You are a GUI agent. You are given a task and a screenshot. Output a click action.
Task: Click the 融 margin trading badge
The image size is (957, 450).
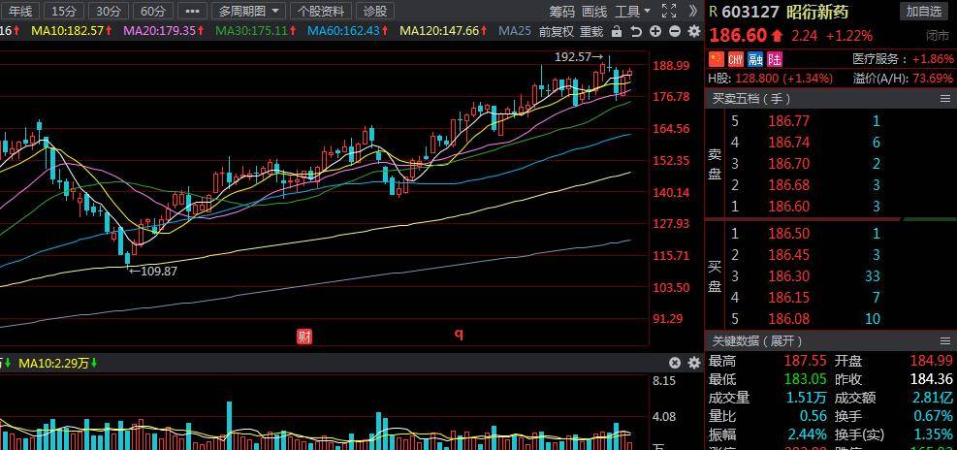tap(753, 59)
